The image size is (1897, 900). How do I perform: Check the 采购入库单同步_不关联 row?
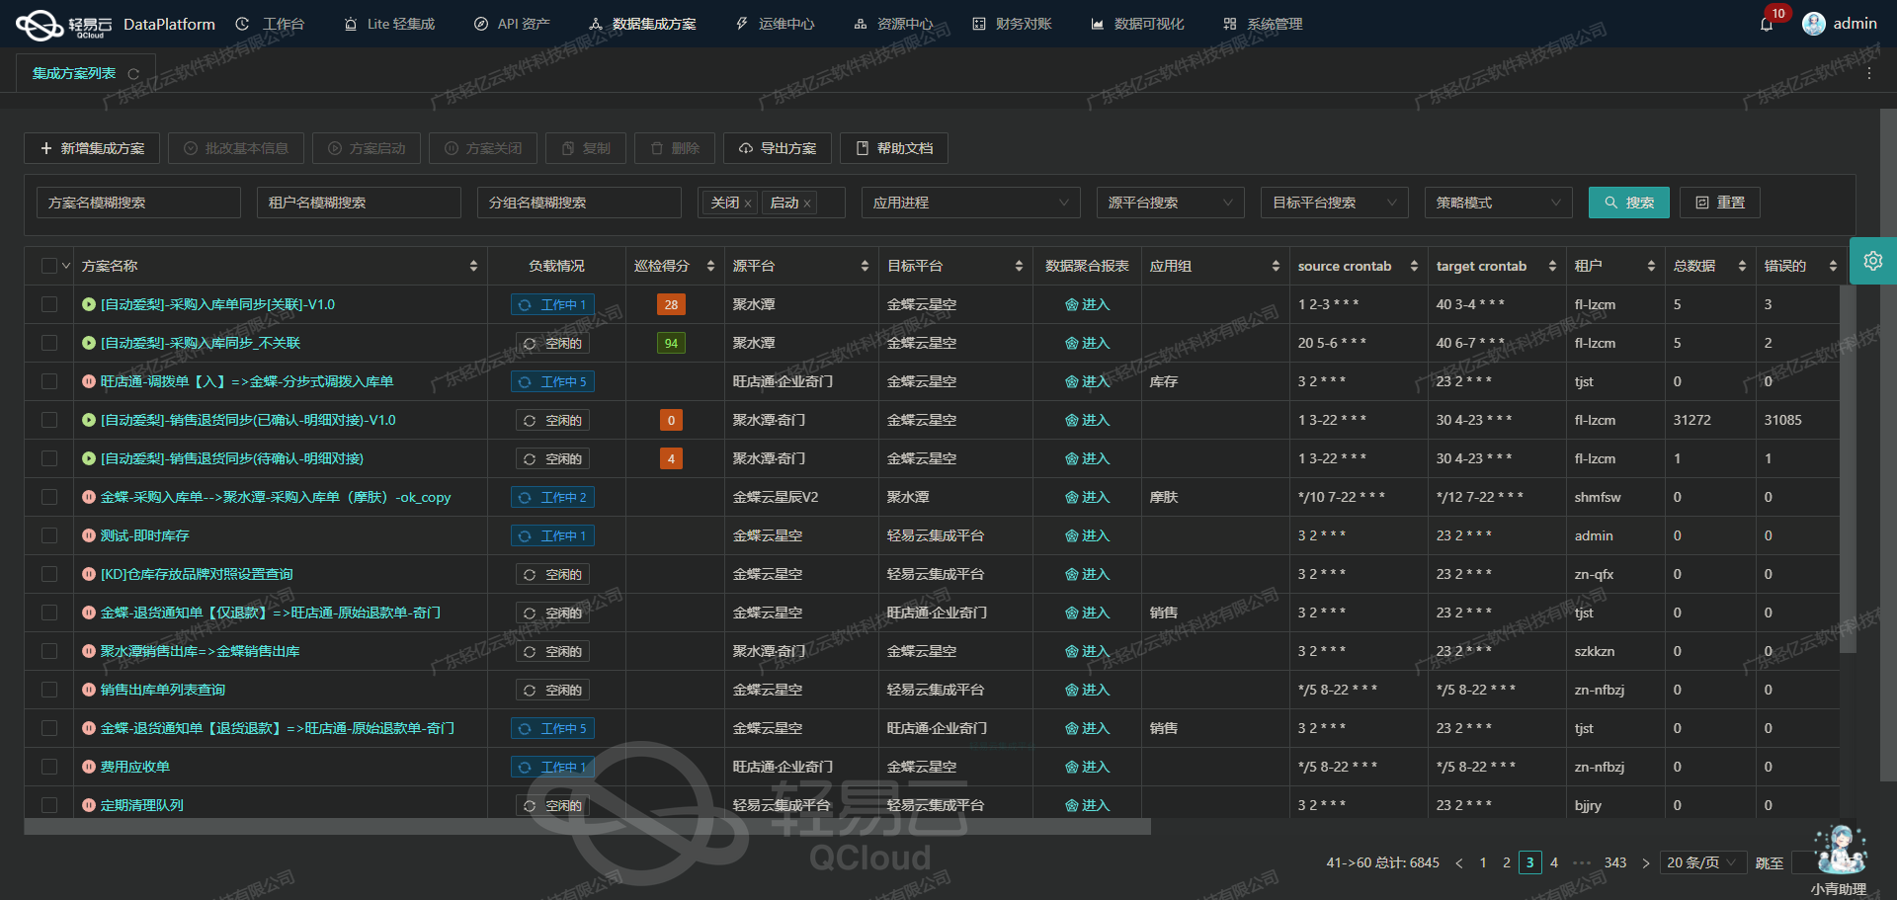click(49, 343)
